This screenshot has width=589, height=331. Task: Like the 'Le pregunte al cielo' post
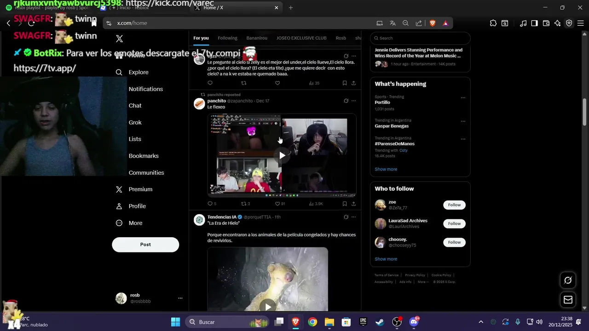click(x=277, y=83)
